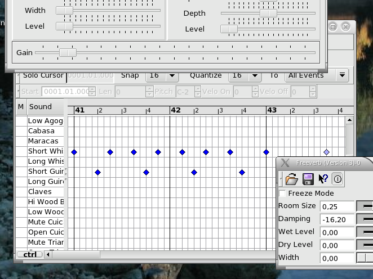373x279 pixels.
Task: Click the Depth slider handle
Action: [x=269, y=13]
